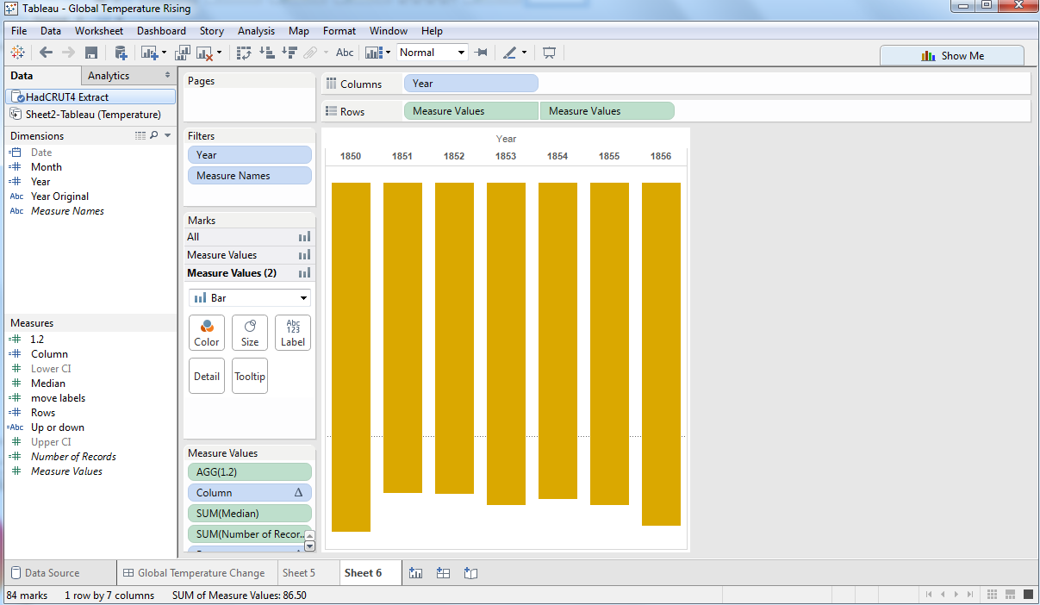Click the Save toolbar icon
Screen dimensions: 1040x605
click(x=91, y=53)
